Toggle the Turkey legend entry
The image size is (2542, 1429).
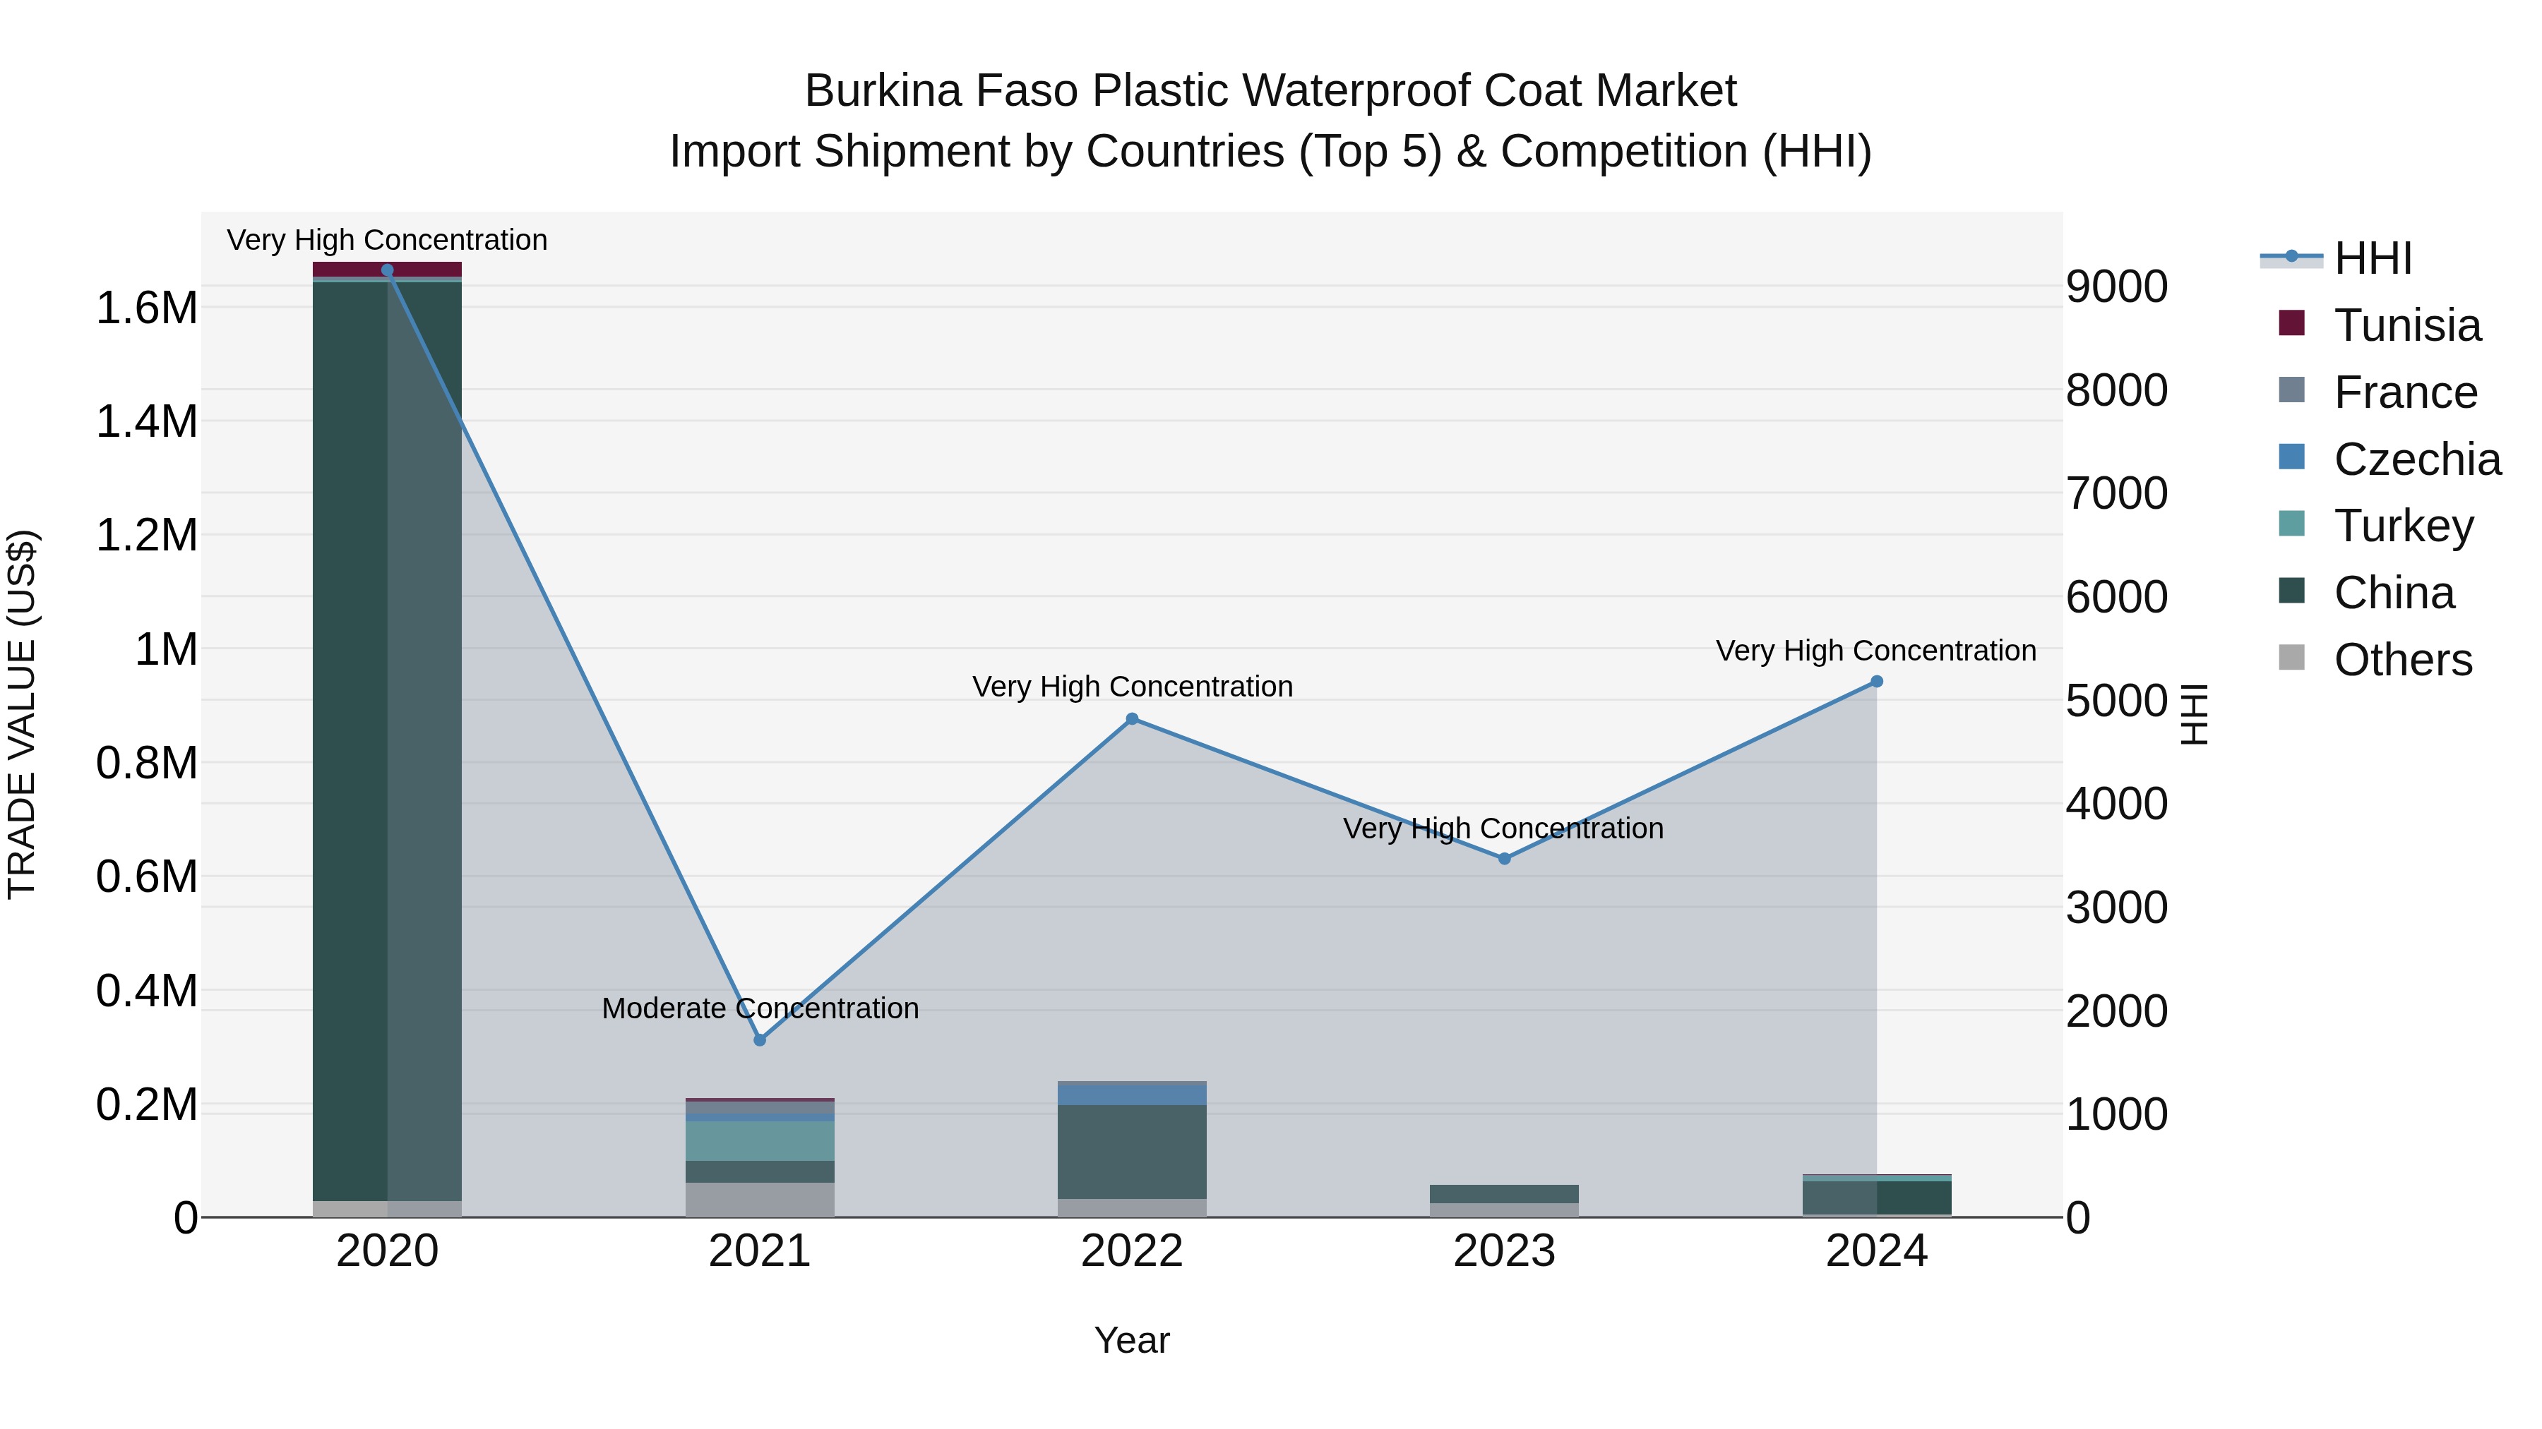2376,526
